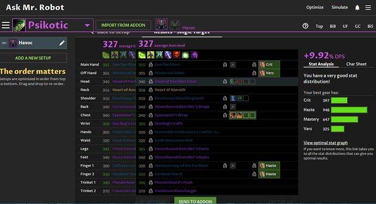Switch to the Char Sheet tab
Screen dimensions: 376x204
click(x=356, y=64)
